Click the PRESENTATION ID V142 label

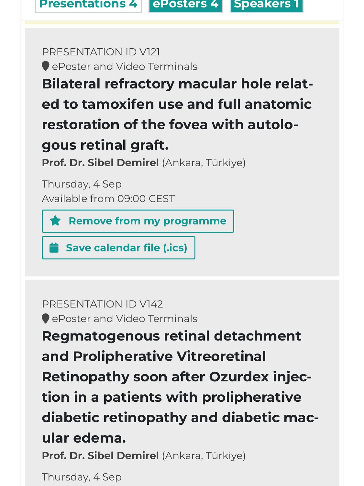[x=102, y=304]
